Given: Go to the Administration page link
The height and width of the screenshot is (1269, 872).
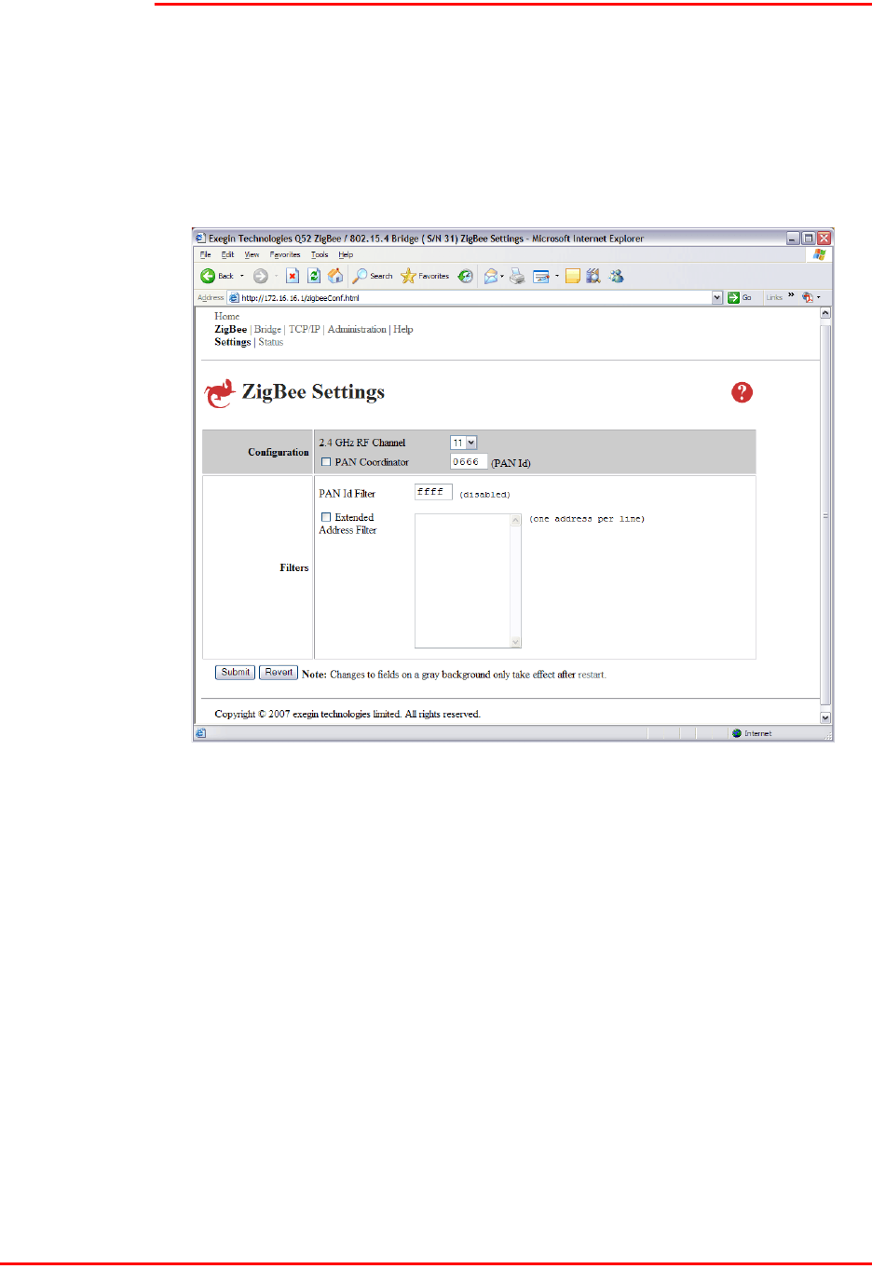Looking at the screenshot, I should [x=357, y=329].
